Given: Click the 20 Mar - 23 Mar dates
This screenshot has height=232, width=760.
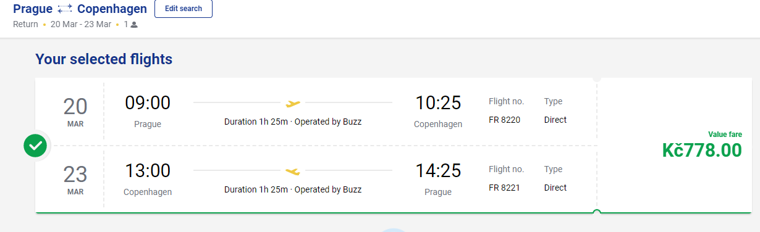Looking at the screenshot, I should (x=81, y=25).
